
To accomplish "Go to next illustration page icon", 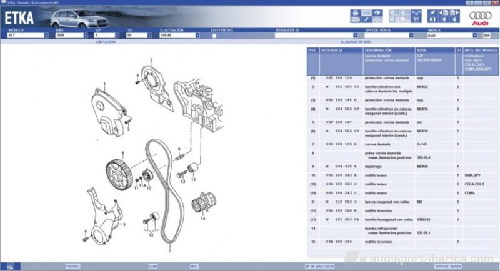I will (454, 12).
